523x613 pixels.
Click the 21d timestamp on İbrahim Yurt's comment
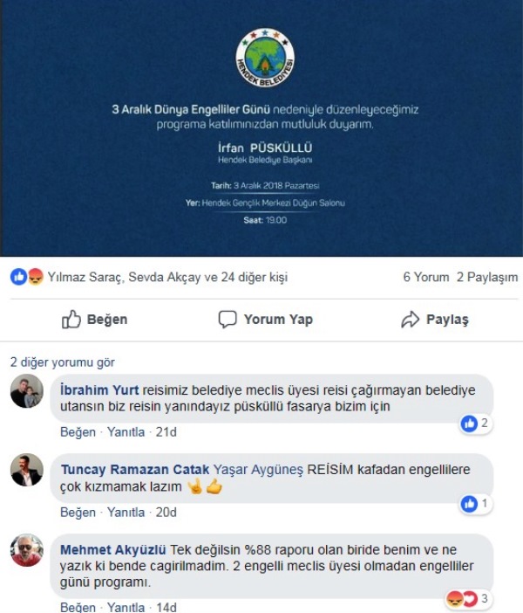(166, 432)
